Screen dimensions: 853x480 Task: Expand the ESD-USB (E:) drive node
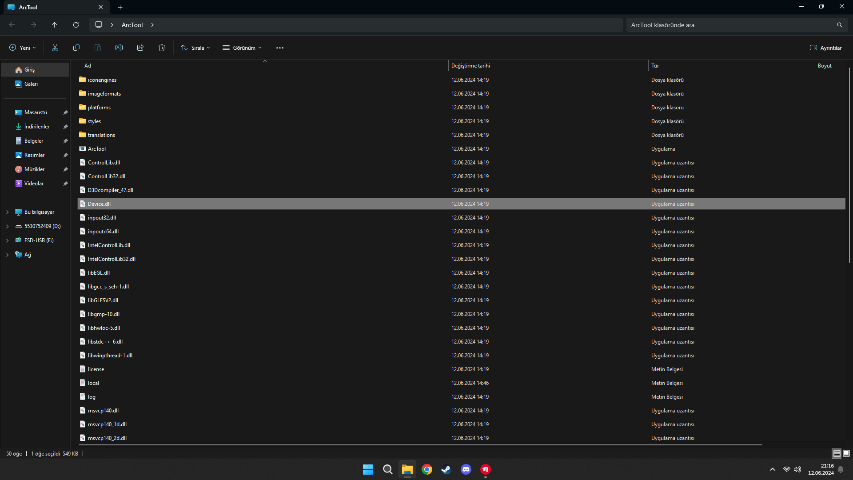(7, 240)
